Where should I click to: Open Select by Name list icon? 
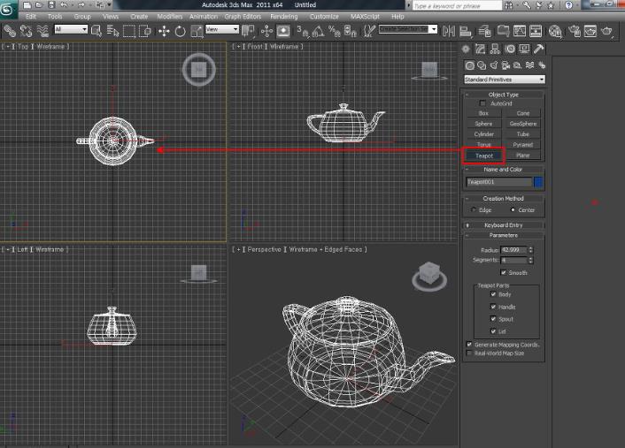[113, 31]
